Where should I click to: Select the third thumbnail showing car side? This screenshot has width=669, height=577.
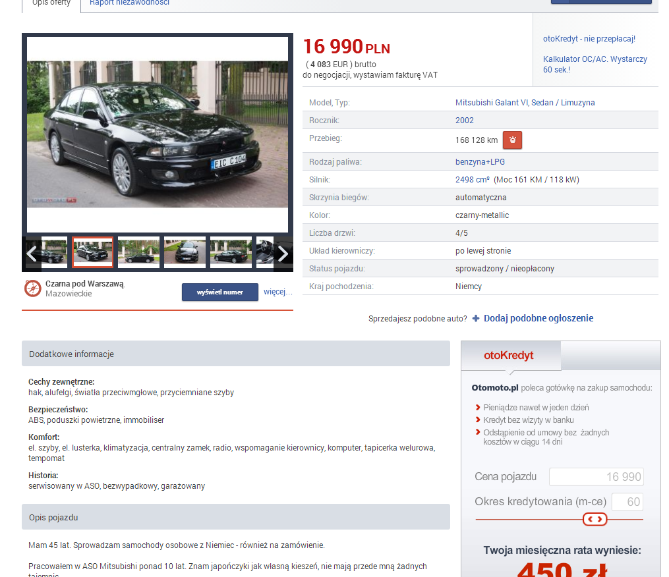(138, 252)
